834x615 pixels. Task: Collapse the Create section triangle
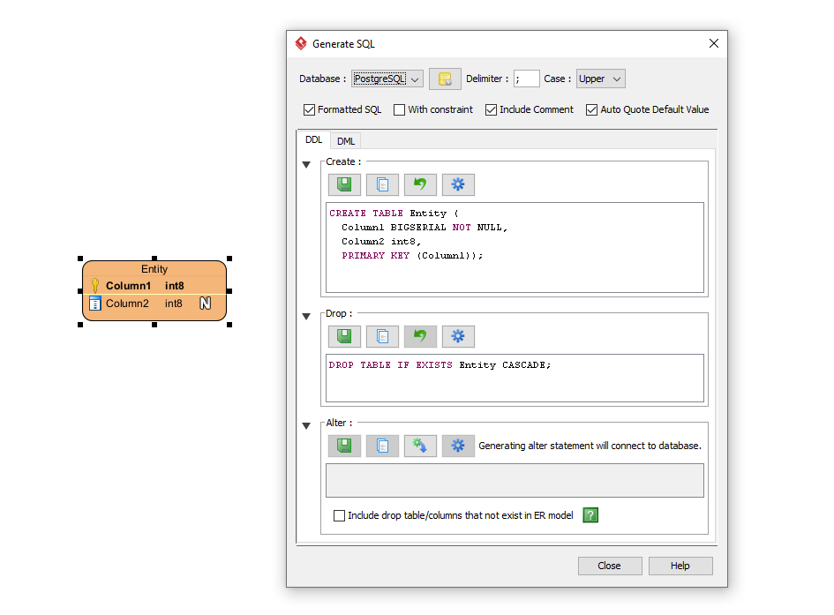point(306,165)
